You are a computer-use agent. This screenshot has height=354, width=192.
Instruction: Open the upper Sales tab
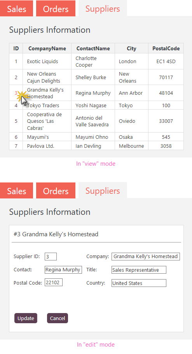click(16, 9)
